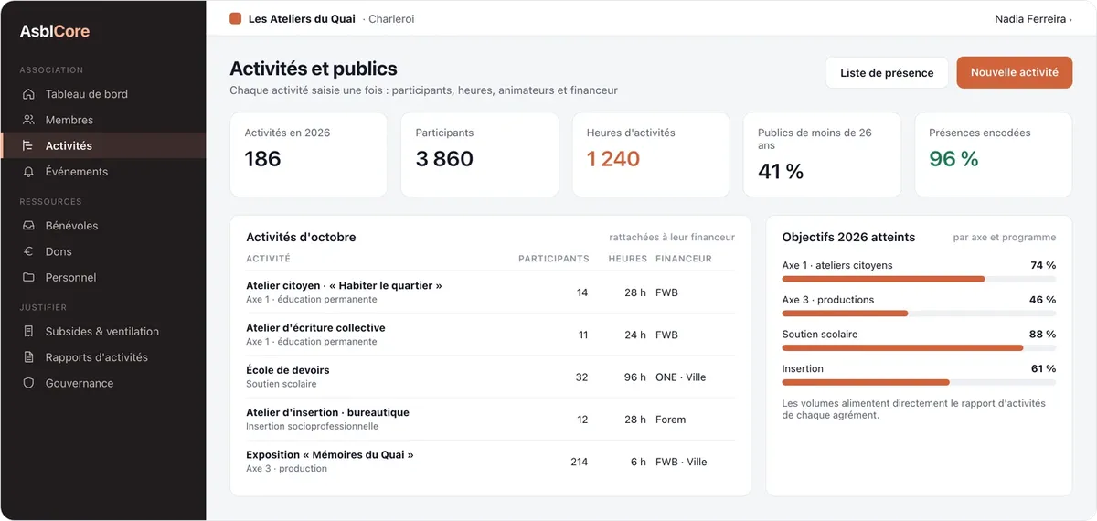Click the Tableau de bord home icon

click(28, 94)
